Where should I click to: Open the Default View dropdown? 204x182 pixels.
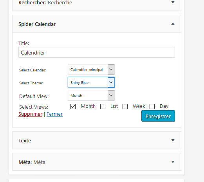pyautogui.click(x=91, y=95)
